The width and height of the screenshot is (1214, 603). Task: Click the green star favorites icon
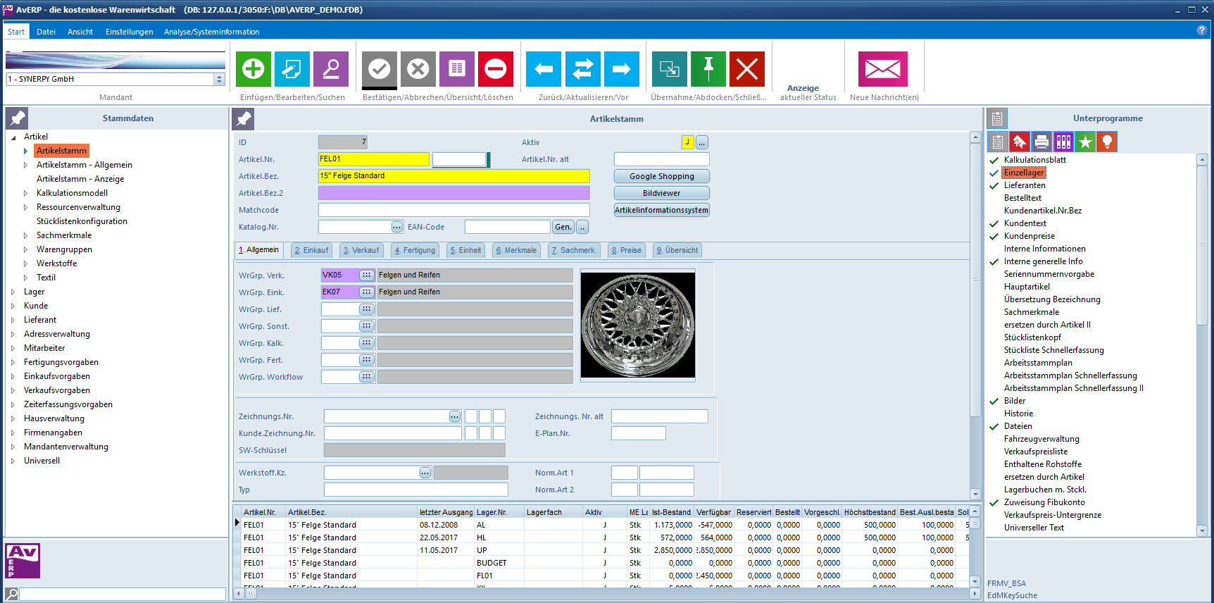pyautogui.click(x=1085, y=142)
